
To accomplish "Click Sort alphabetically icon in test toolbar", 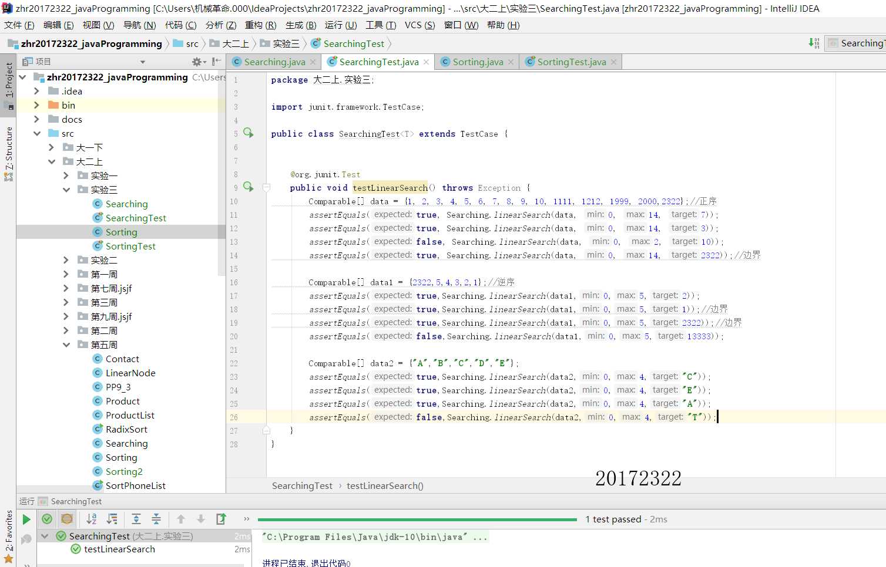I will coord(92,519).
